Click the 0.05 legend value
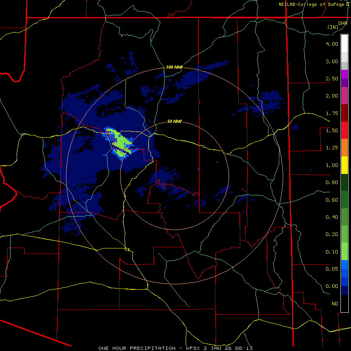This screenshot has height=351, width=351. (332, 269)
